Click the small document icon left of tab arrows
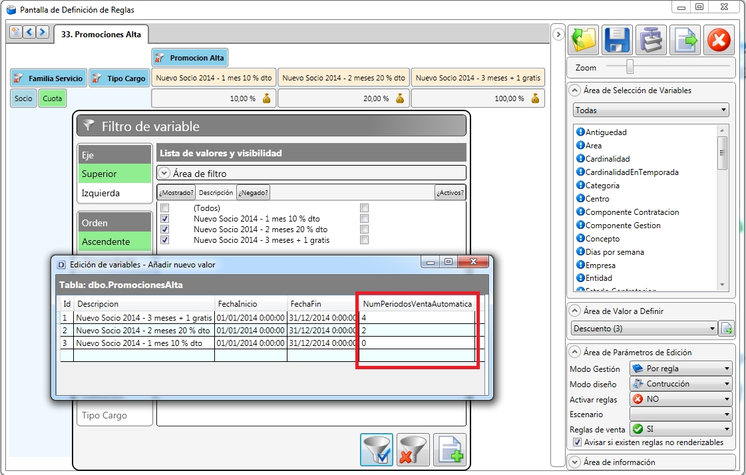 point(16,32)
